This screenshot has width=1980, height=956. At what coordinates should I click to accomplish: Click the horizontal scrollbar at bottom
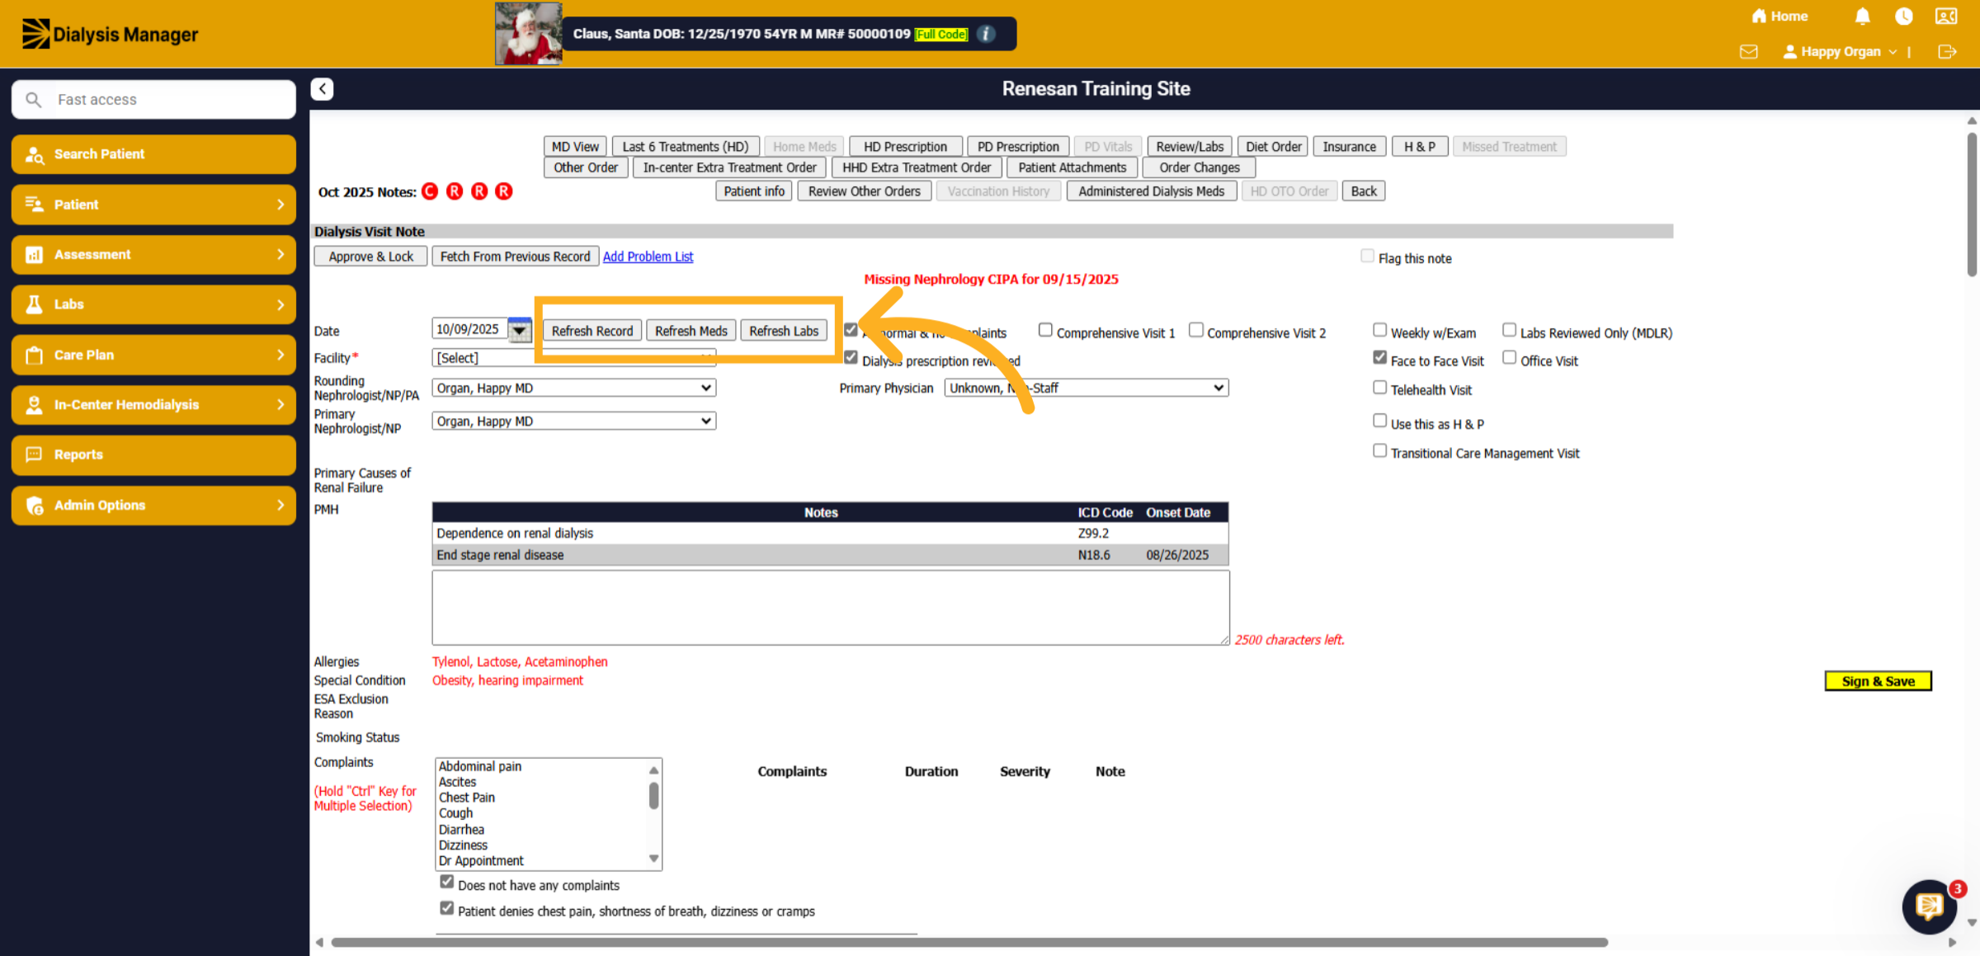(969, 942)
